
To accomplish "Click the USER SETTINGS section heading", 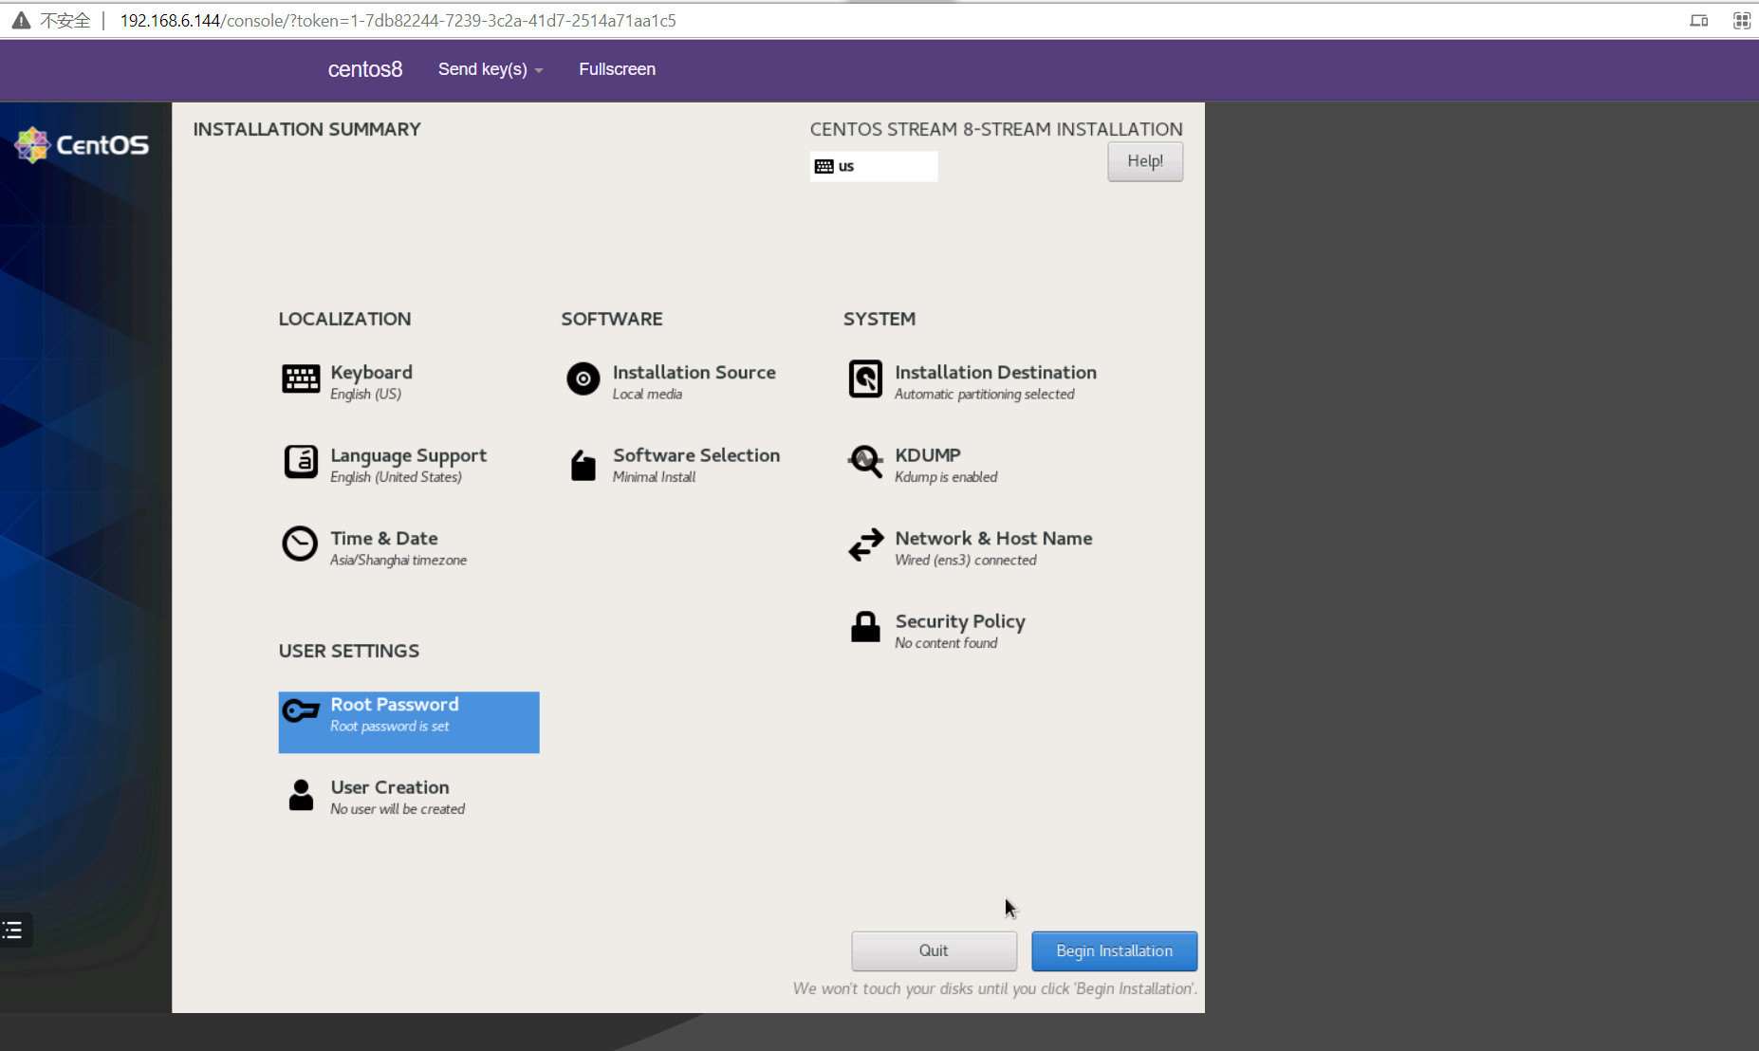I will pos(349,651).
